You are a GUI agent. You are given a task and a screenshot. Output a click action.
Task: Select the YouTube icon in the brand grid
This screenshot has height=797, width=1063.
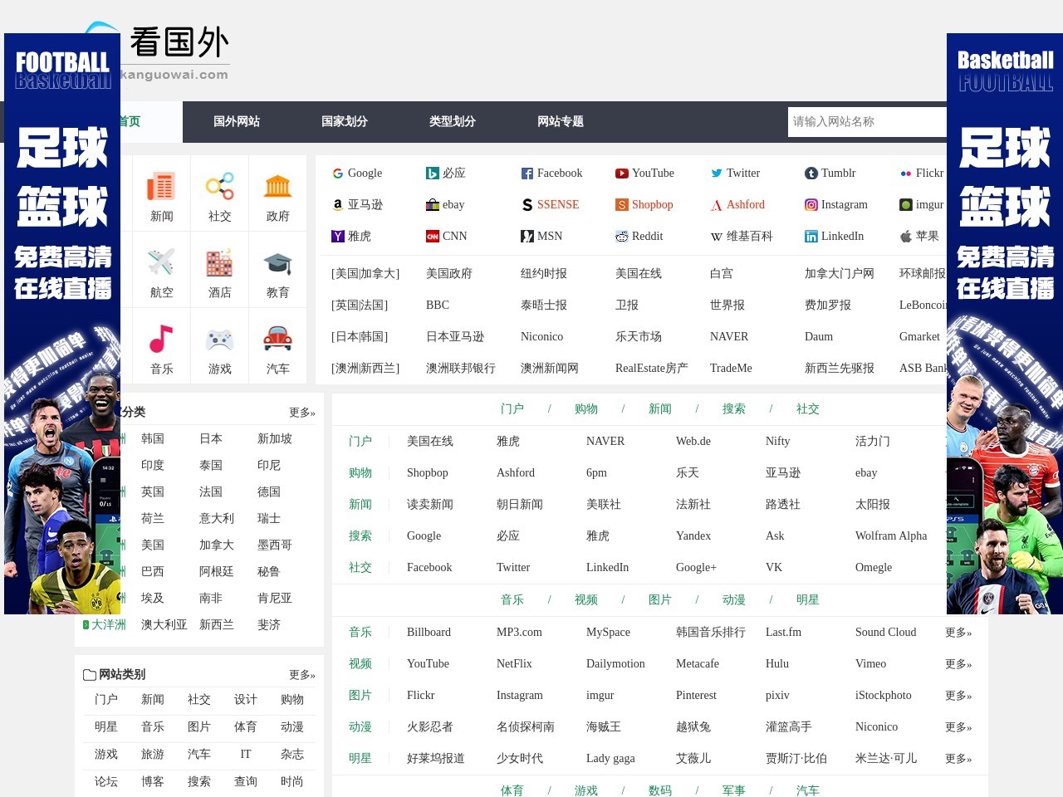click(x=622, y=173)
